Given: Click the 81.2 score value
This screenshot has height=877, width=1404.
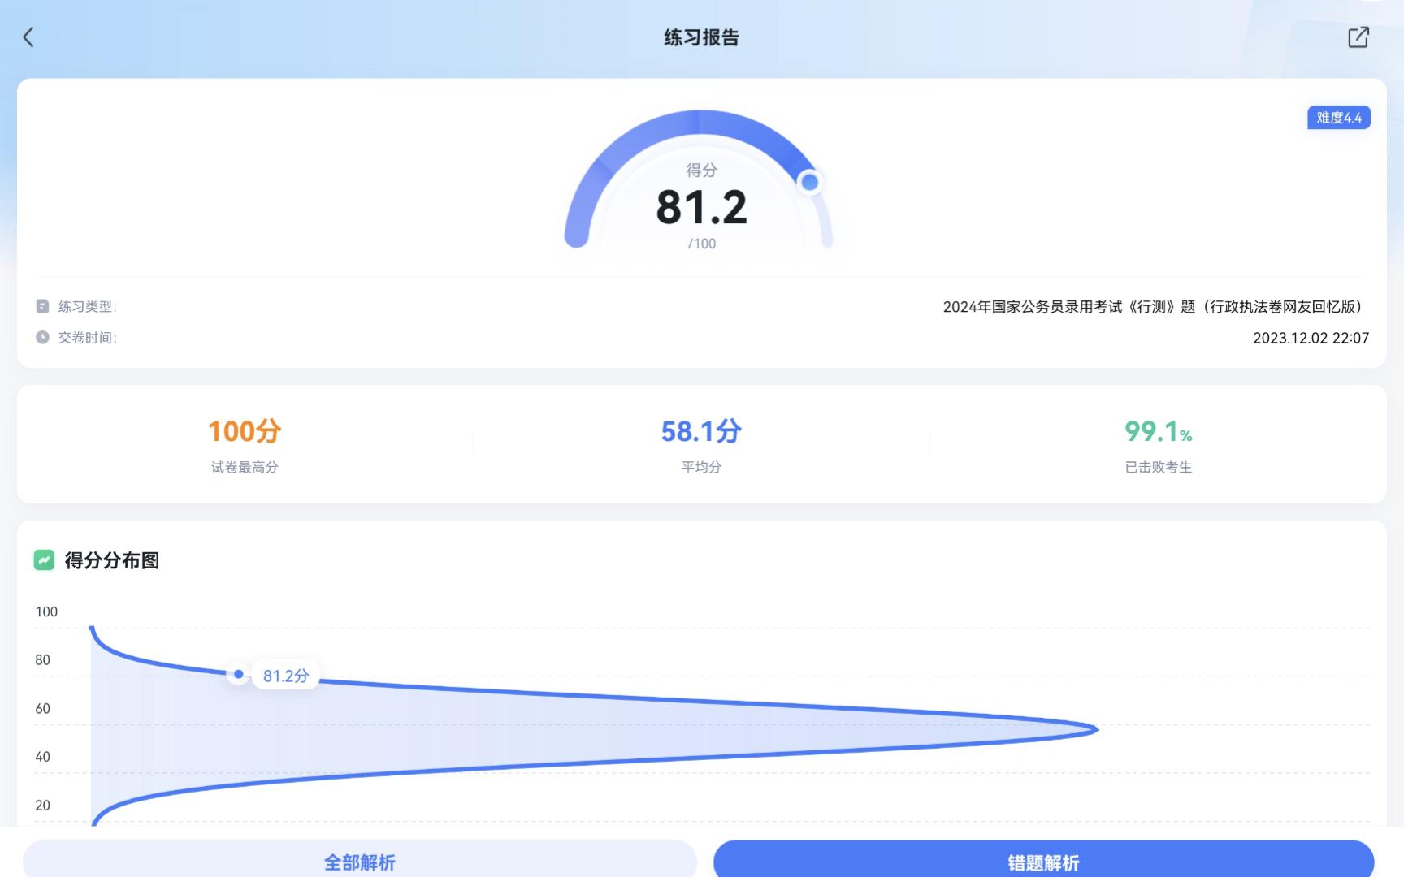Looking at the screenshot, I should (701, 208).
